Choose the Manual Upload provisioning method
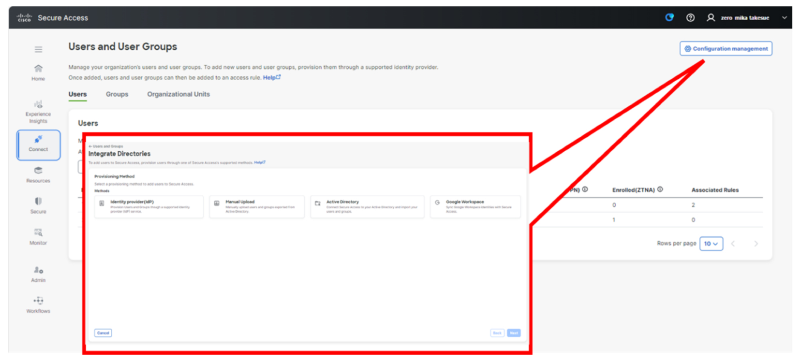The width and height of the screenshot is (800, 364). [x=256, y=207]
